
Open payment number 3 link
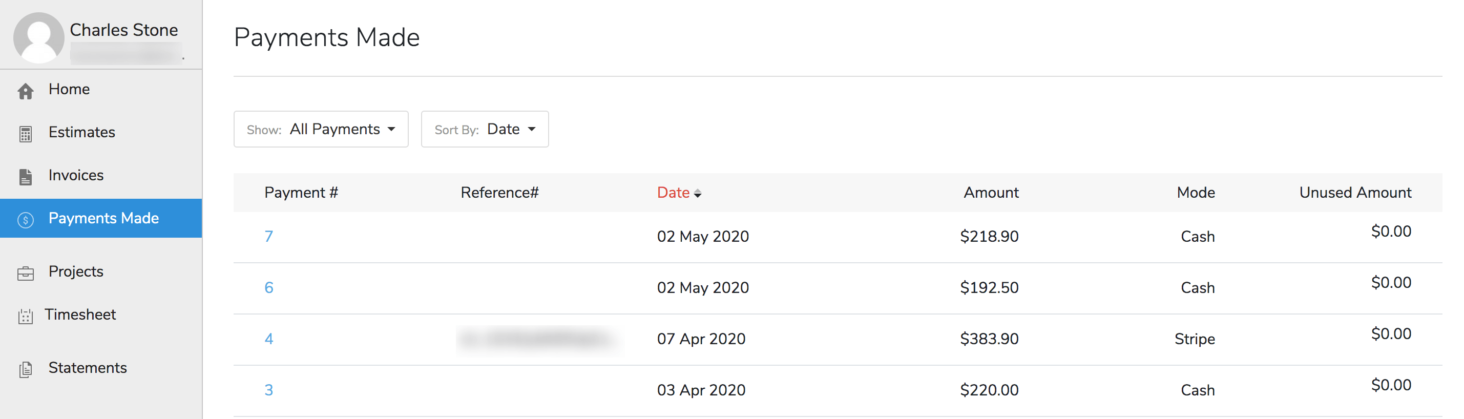tap(269, 390)
